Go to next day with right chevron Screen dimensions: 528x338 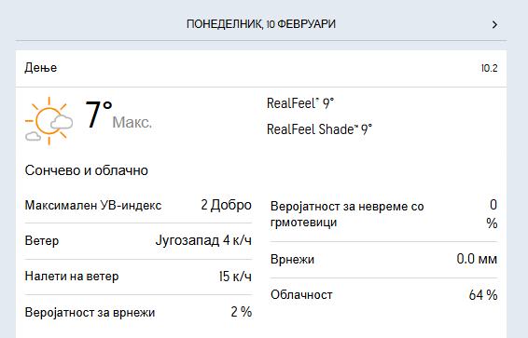click(494, 24)
